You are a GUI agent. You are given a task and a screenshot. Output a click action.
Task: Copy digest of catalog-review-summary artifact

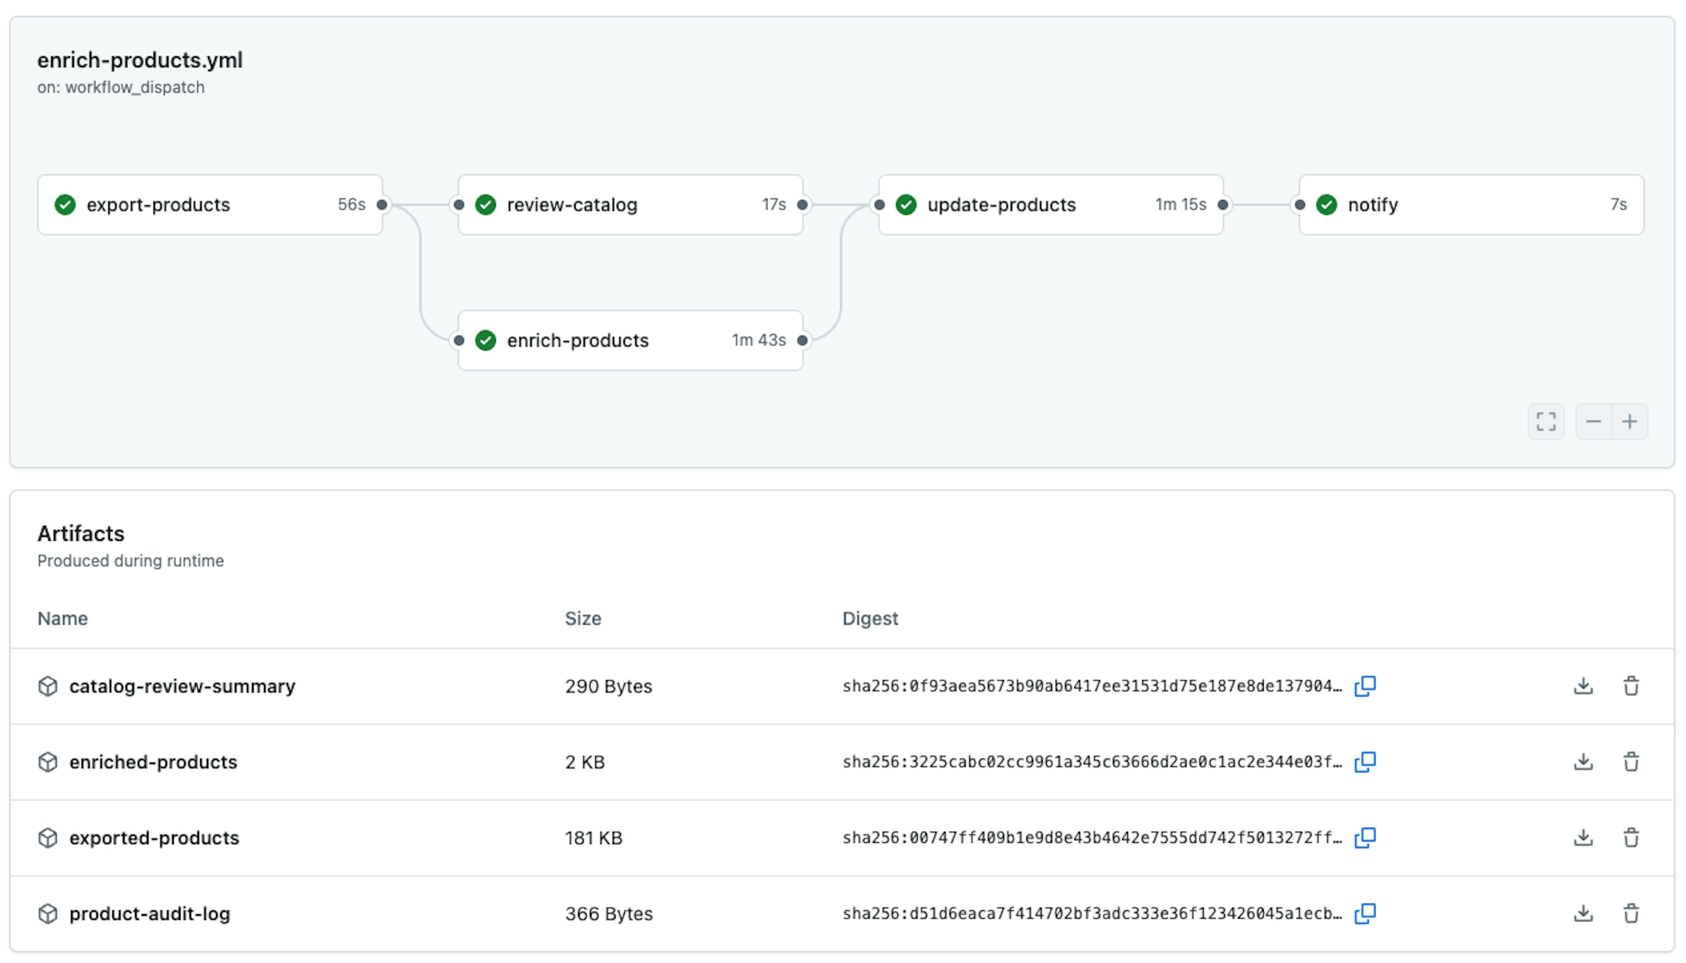click(1365, 686)
